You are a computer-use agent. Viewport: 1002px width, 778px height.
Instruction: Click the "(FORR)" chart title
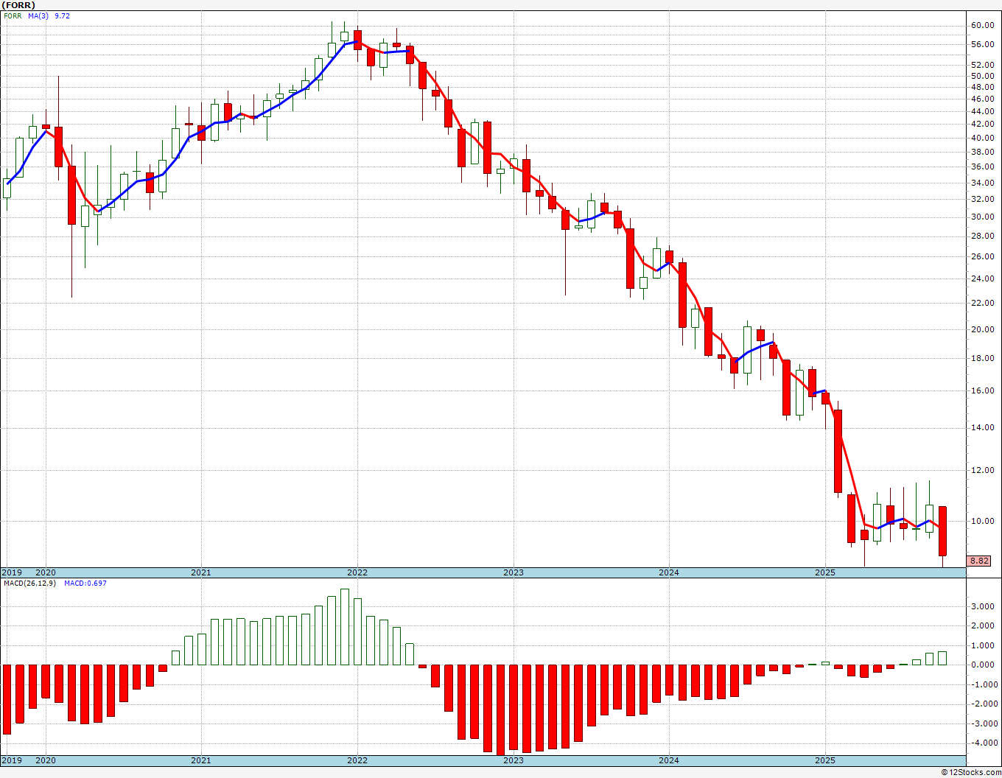click(x=19, y=5)
